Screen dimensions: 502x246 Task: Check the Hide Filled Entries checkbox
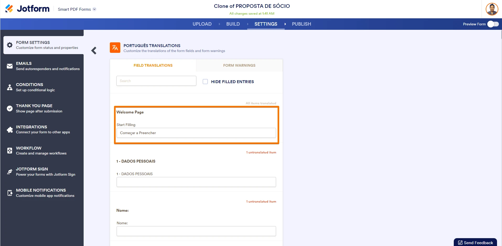(205, 82)
